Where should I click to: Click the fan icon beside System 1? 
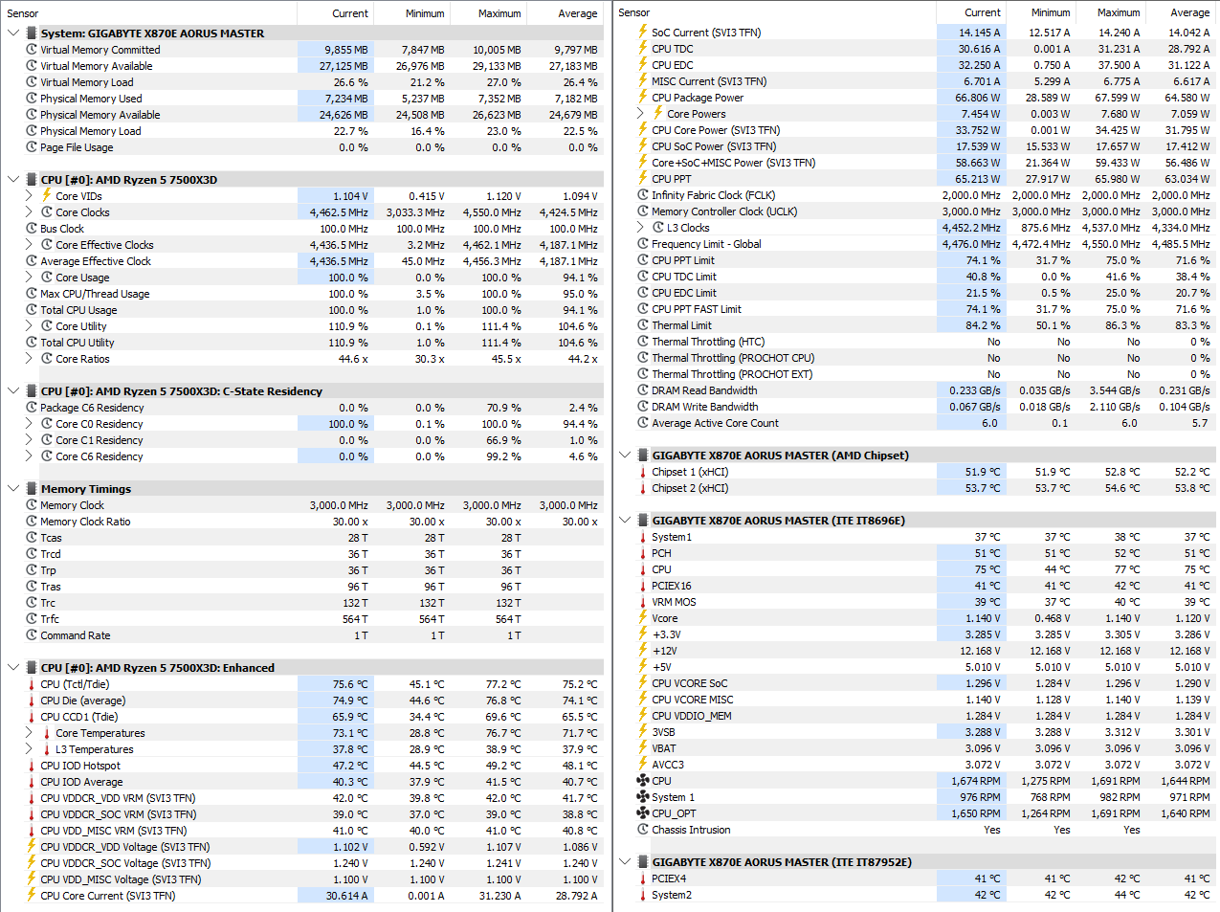pos(643,797)
